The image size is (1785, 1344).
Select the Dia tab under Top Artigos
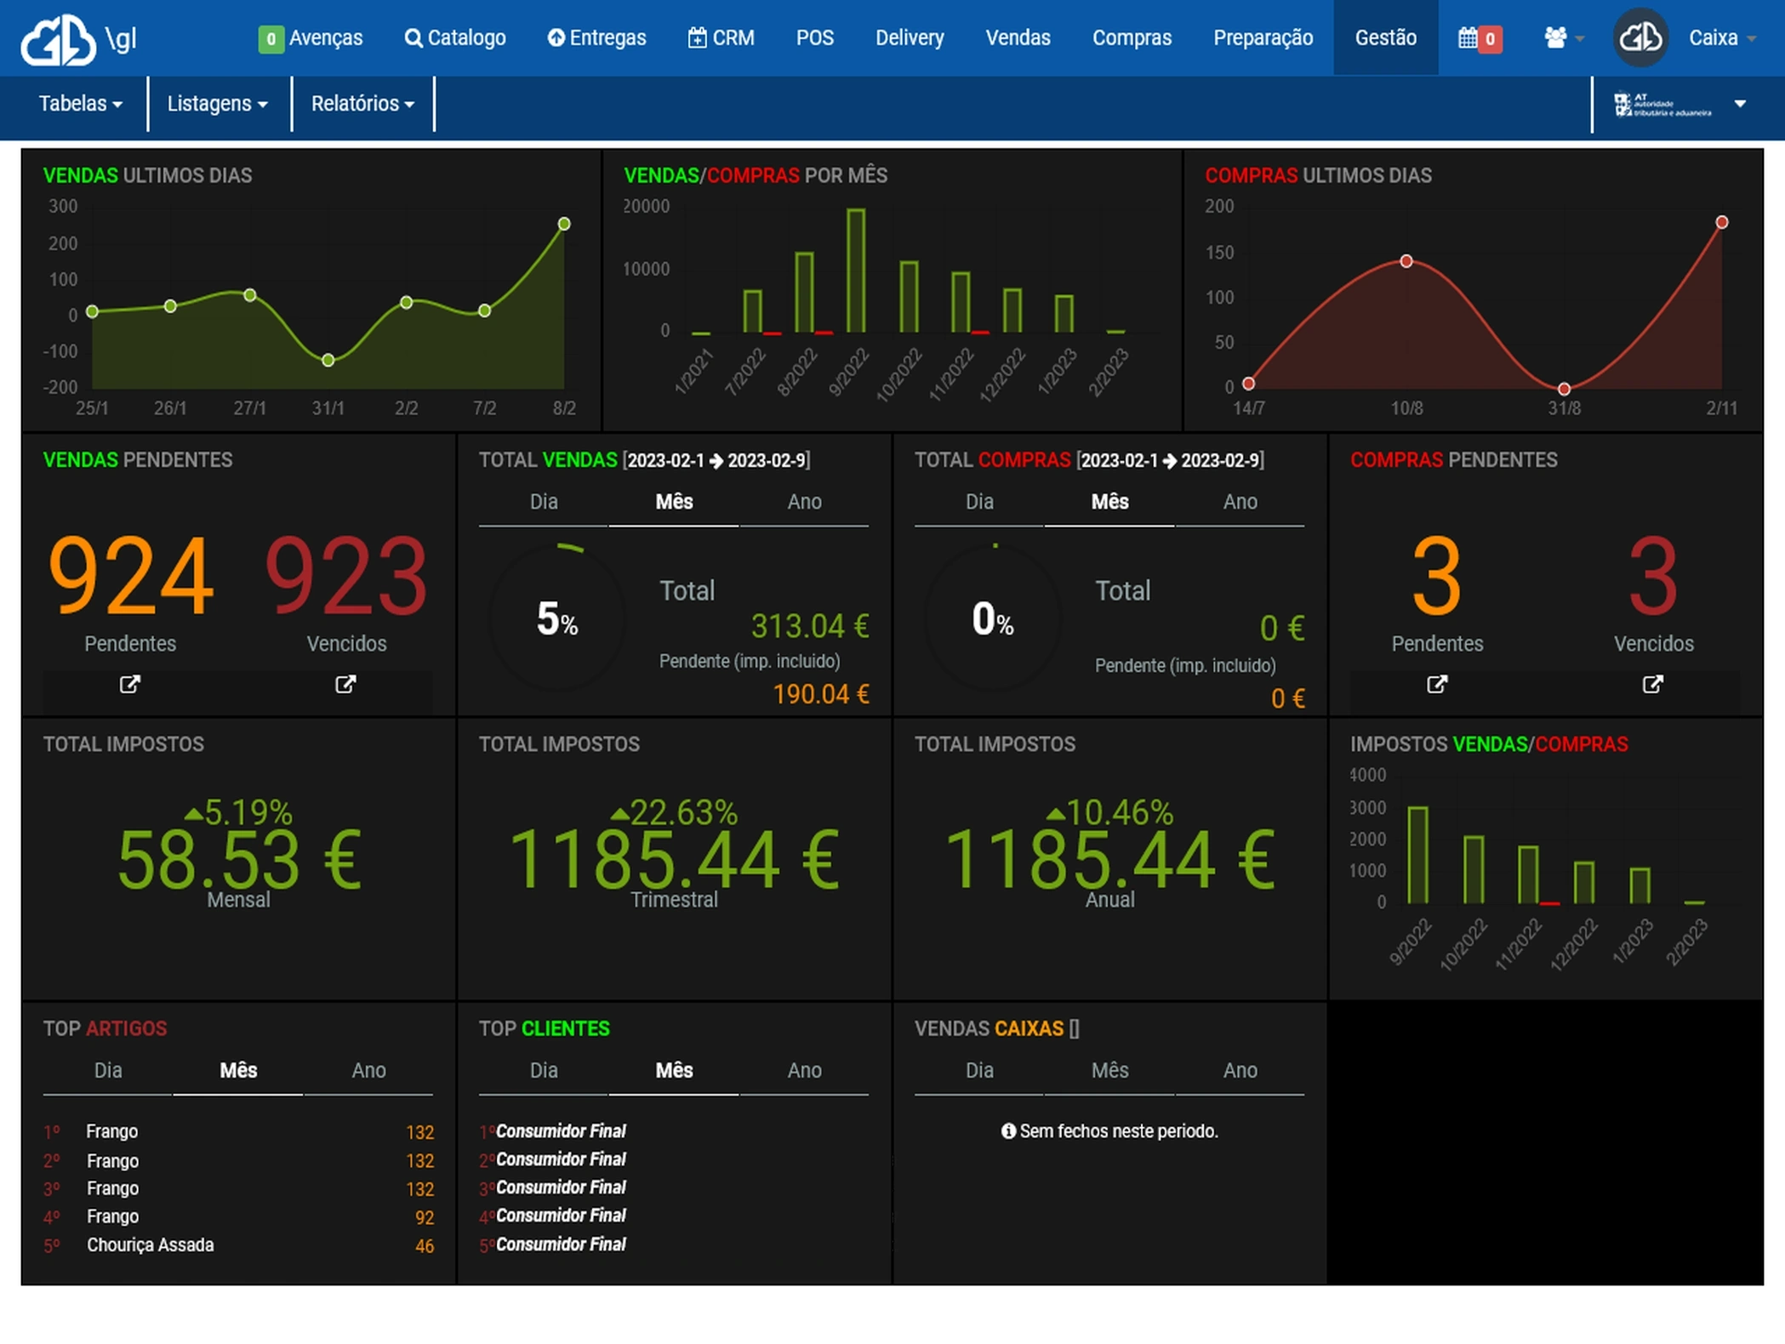pyautogui.click(x=107, y=1070)
